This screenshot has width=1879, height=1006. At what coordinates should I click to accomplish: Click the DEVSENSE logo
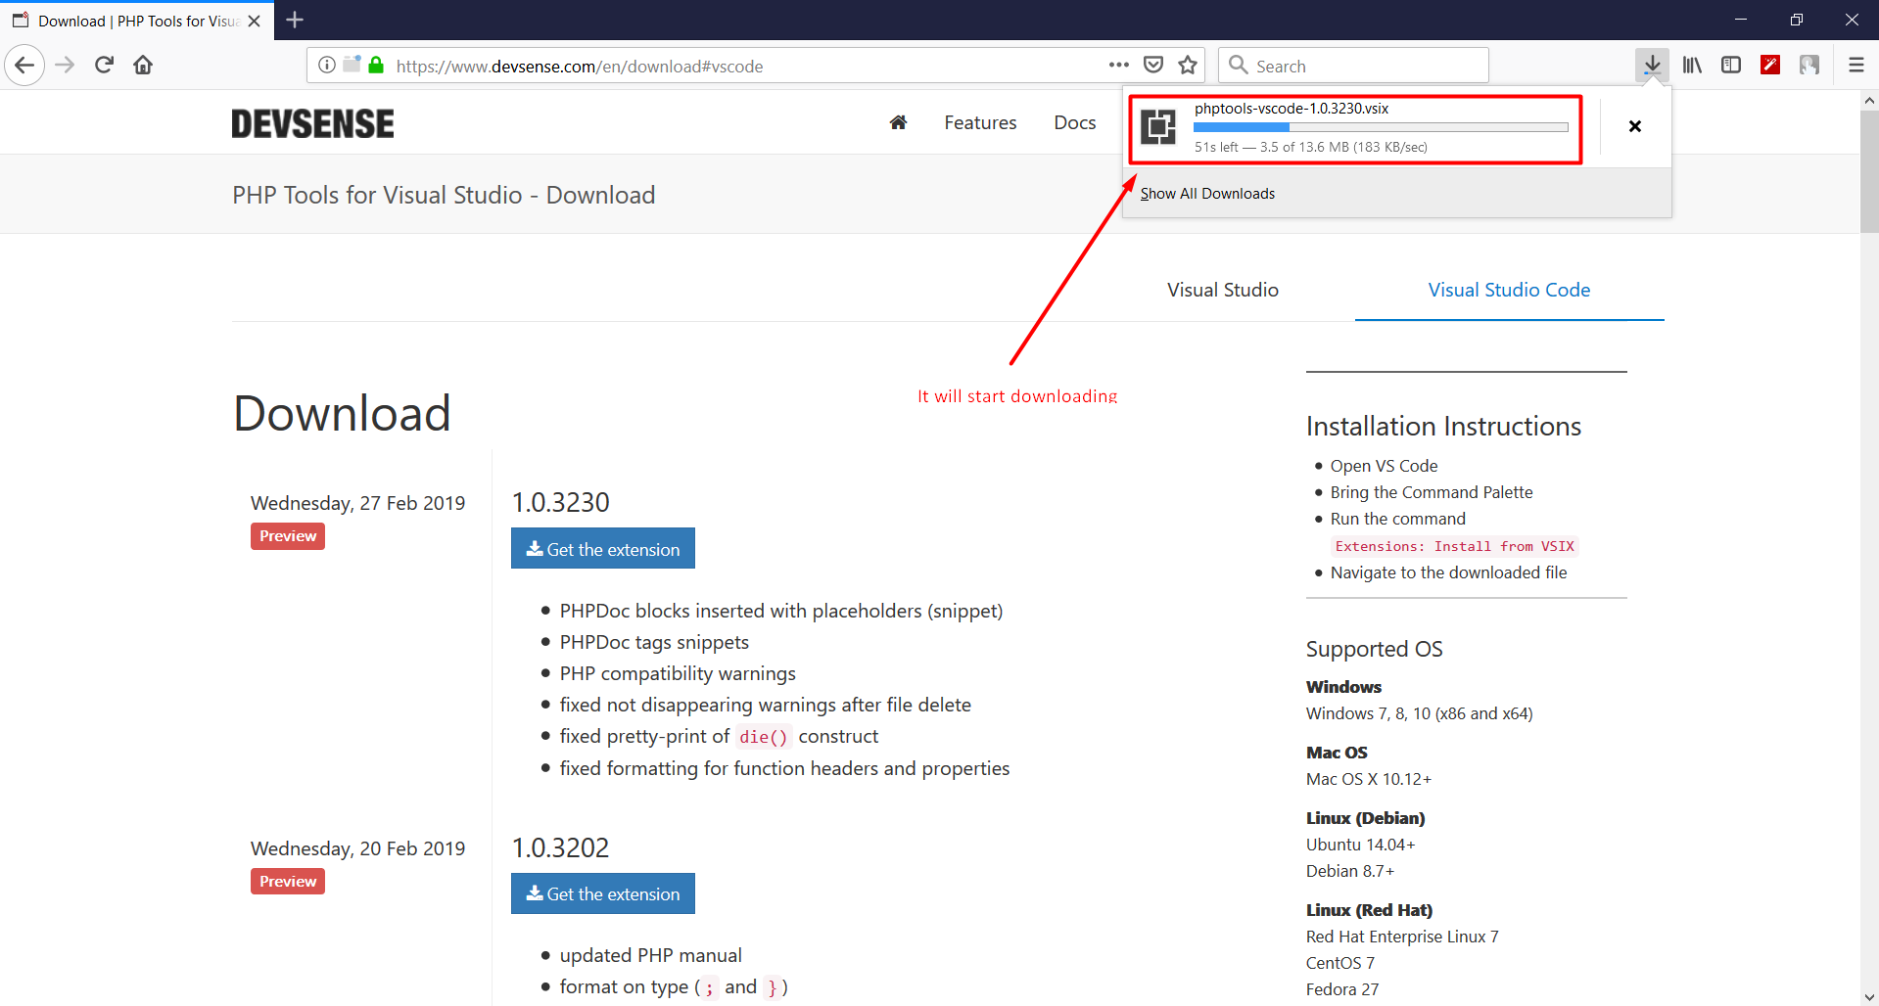312,123
